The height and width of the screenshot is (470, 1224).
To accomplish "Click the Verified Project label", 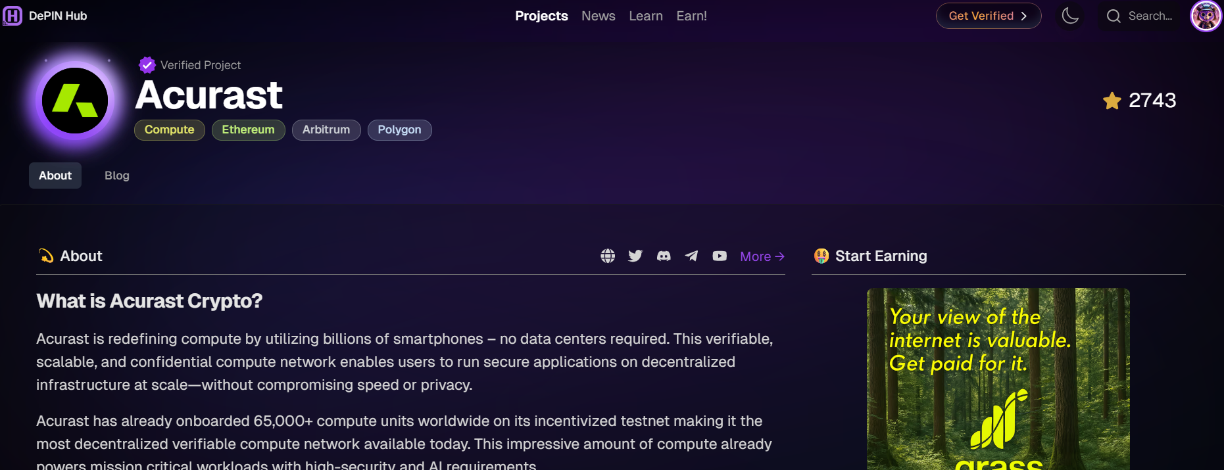I will click(201, 65).
